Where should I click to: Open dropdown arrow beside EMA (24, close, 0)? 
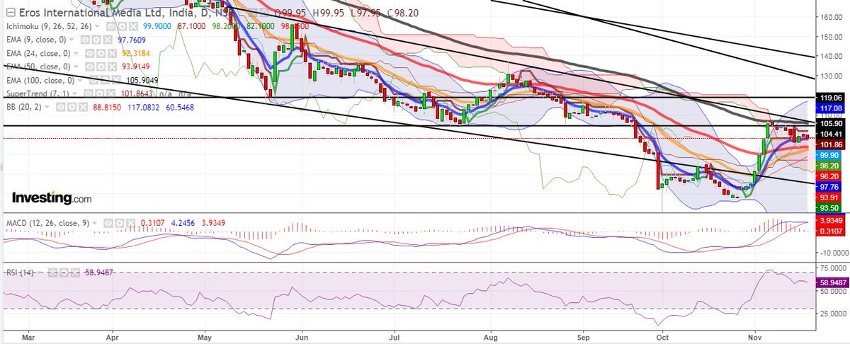(x=76, y=53)
